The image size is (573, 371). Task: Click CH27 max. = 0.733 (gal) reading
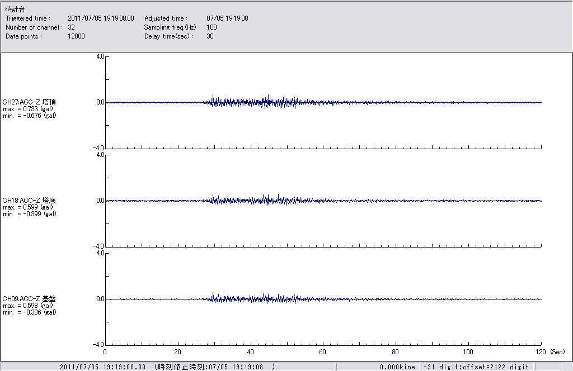point(28,109)
